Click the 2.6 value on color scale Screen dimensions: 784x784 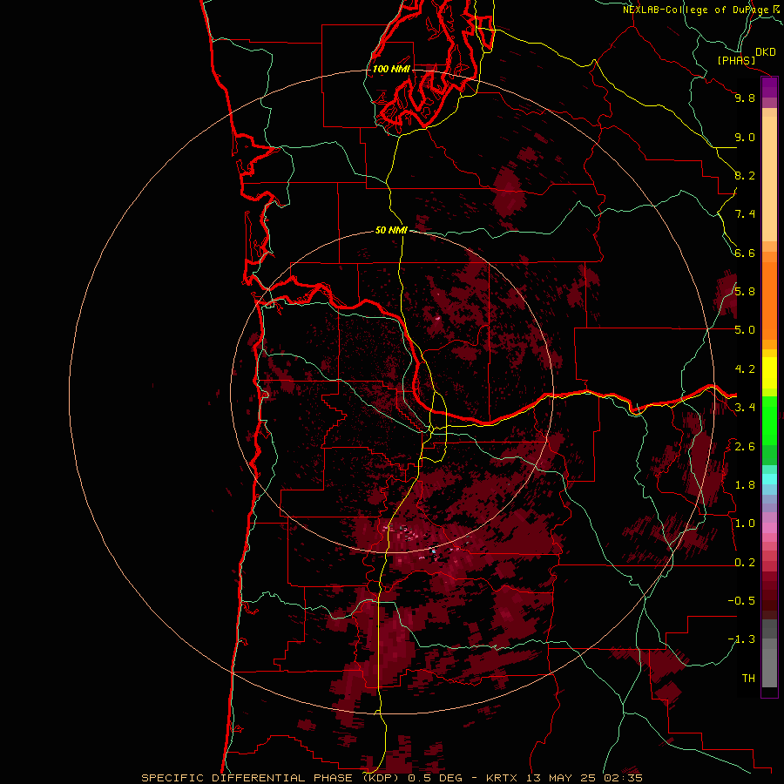[745, 447]
